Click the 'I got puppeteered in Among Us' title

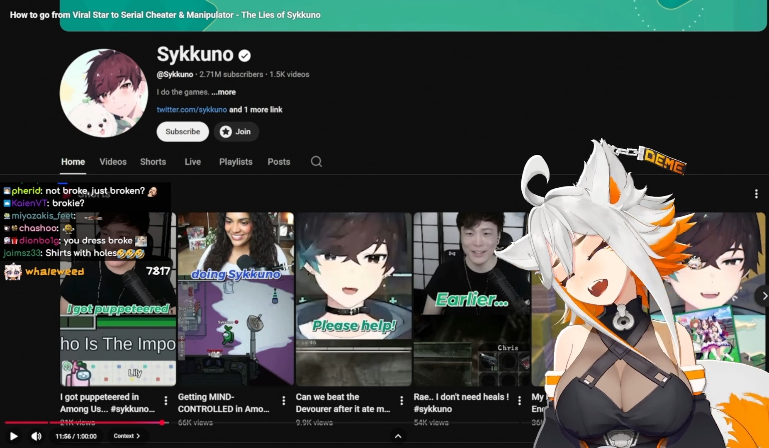click(107, 403)
